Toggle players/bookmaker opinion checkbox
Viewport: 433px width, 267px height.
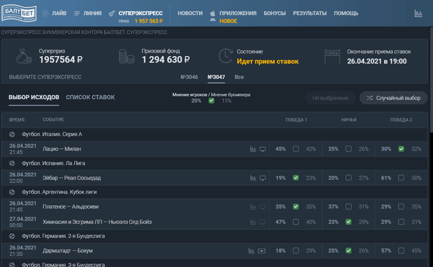click(211, 101)
